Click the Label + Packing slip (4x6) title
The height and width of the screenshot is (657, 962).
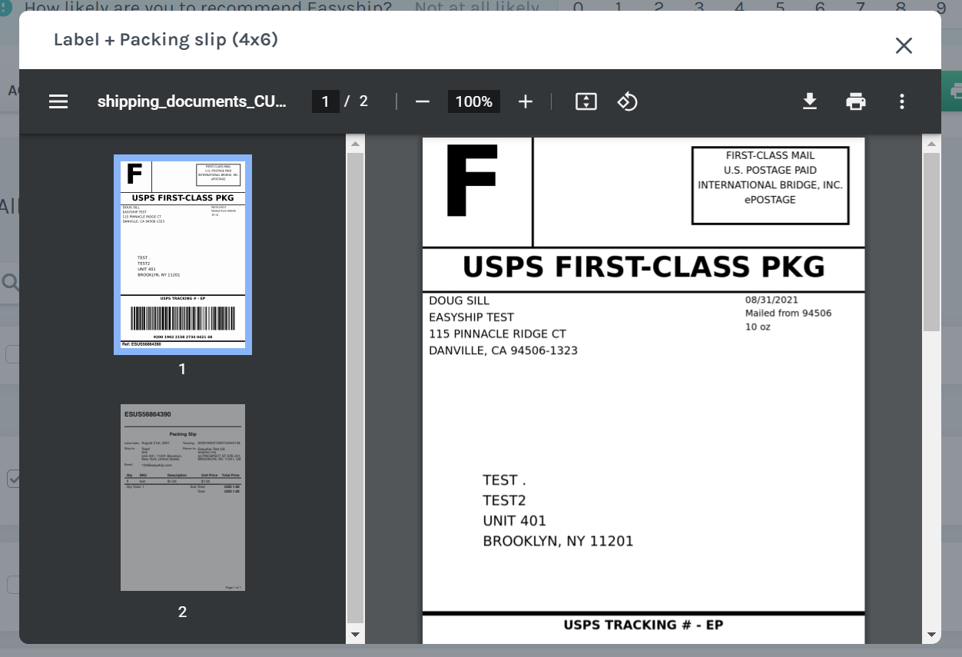coord(166,39)
